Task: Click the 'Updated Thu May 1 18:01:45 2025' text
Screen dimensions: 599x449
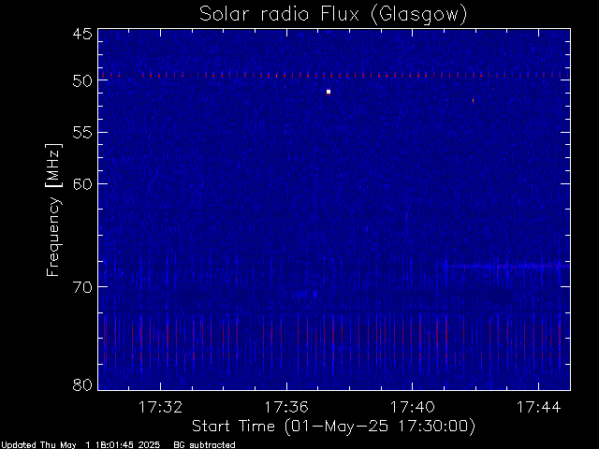Action: click(x=80, y=445)
